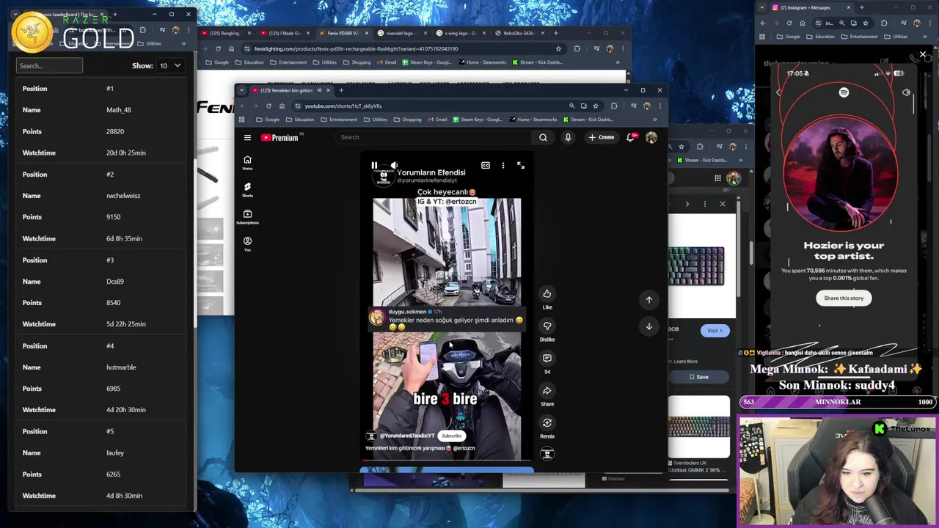Open Shorts in the YouTube sidebar
This screenshot has height=528, width=939.
pyautogui.click(x=247, y=190)
